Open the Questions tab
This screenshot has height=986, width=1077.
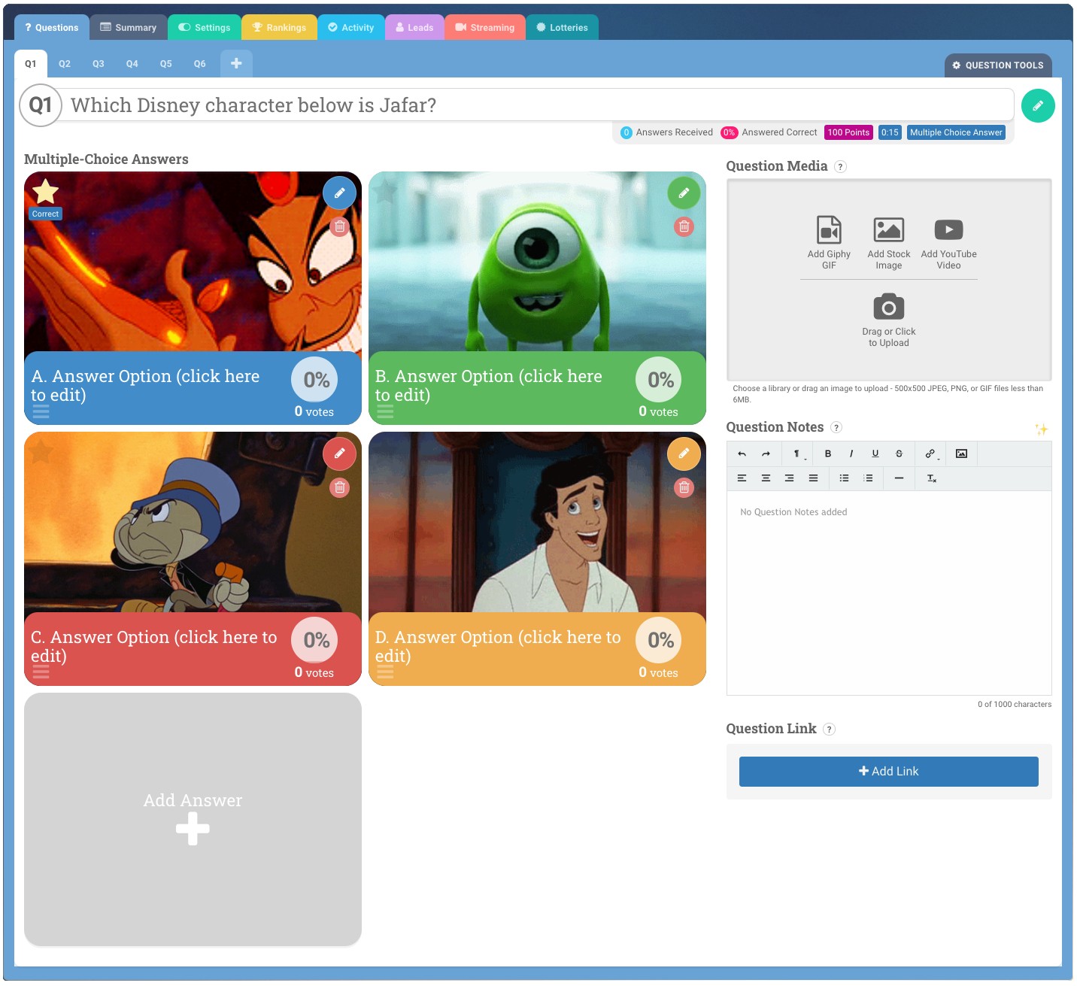pyautogui.click(x=51, y=28)
